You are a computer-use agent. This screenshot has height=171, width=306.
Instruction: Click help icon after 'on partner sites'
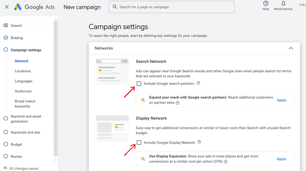[x=178, y=103]
